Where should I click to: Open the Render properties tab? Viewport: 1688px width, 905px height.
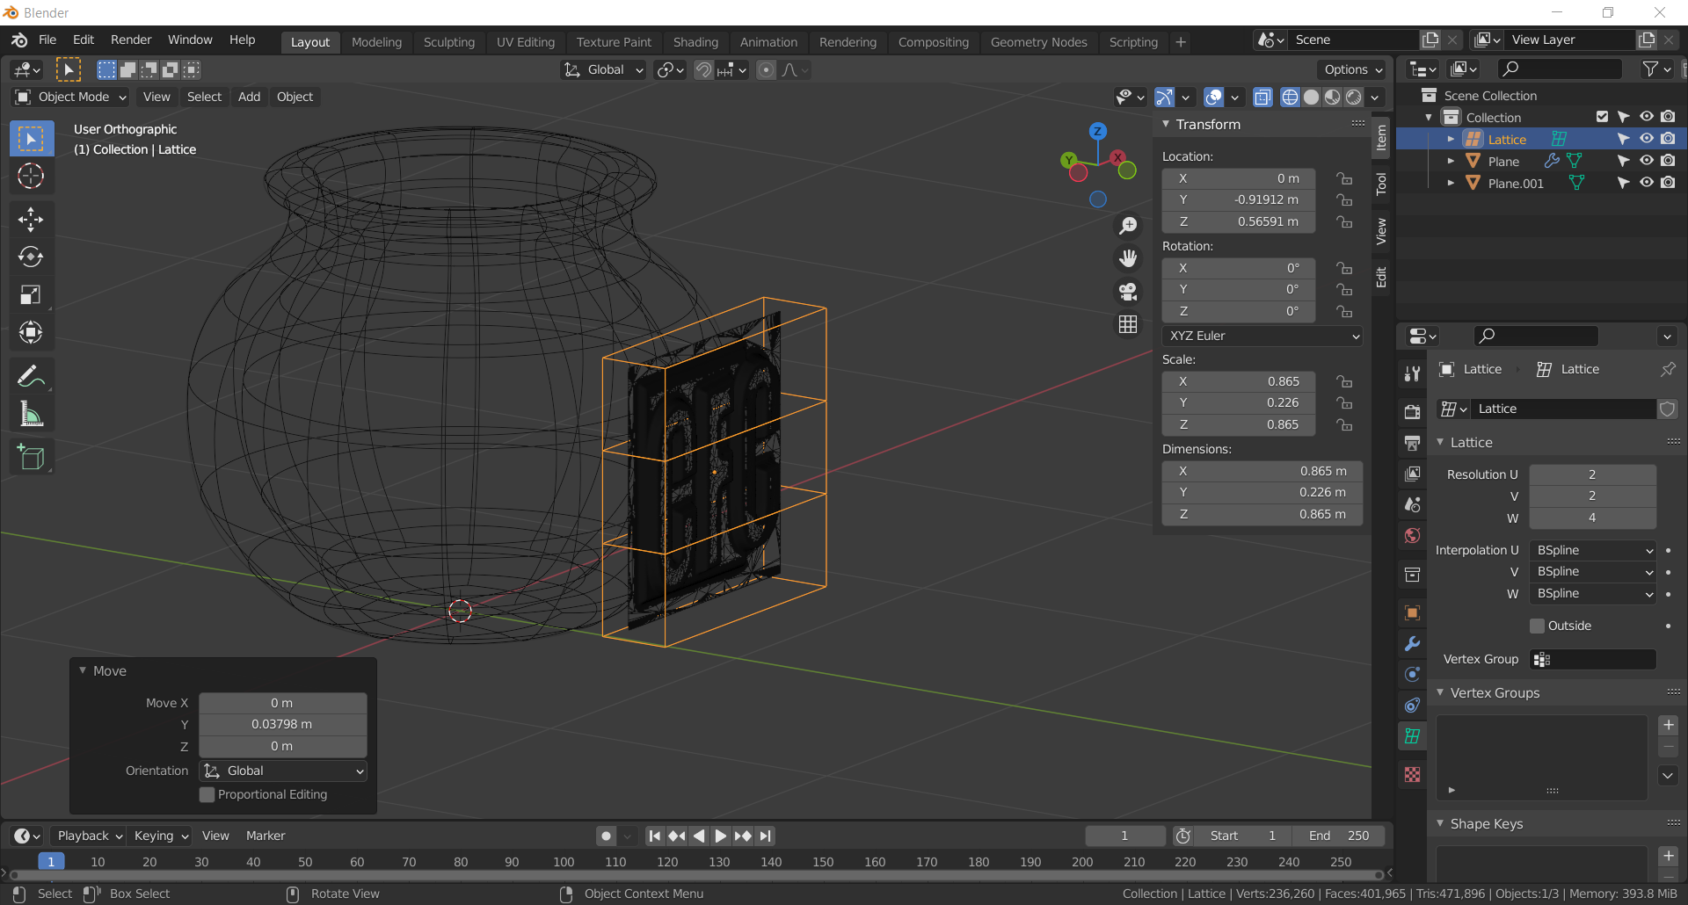point(1413,412)
